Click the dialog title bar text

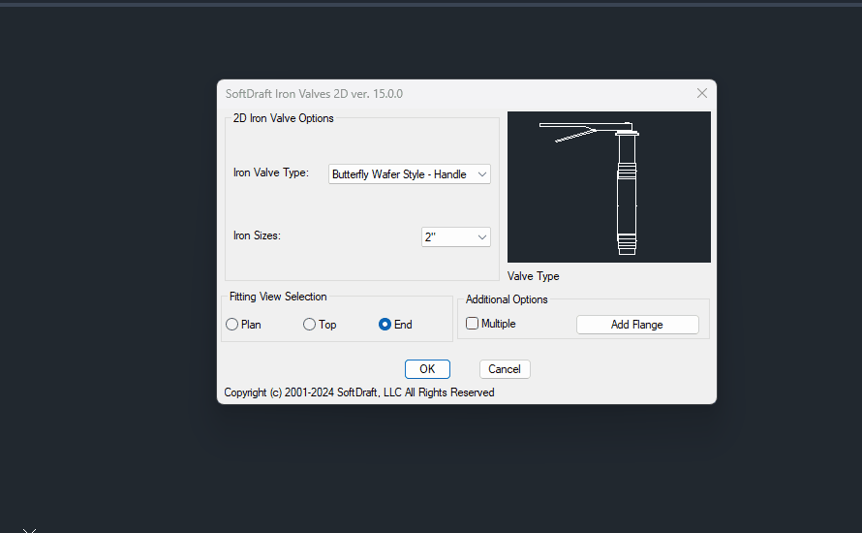314,94
